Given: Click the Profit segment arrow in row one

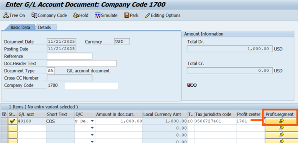Looking at the screenshot, I should [x=281, y=121].
